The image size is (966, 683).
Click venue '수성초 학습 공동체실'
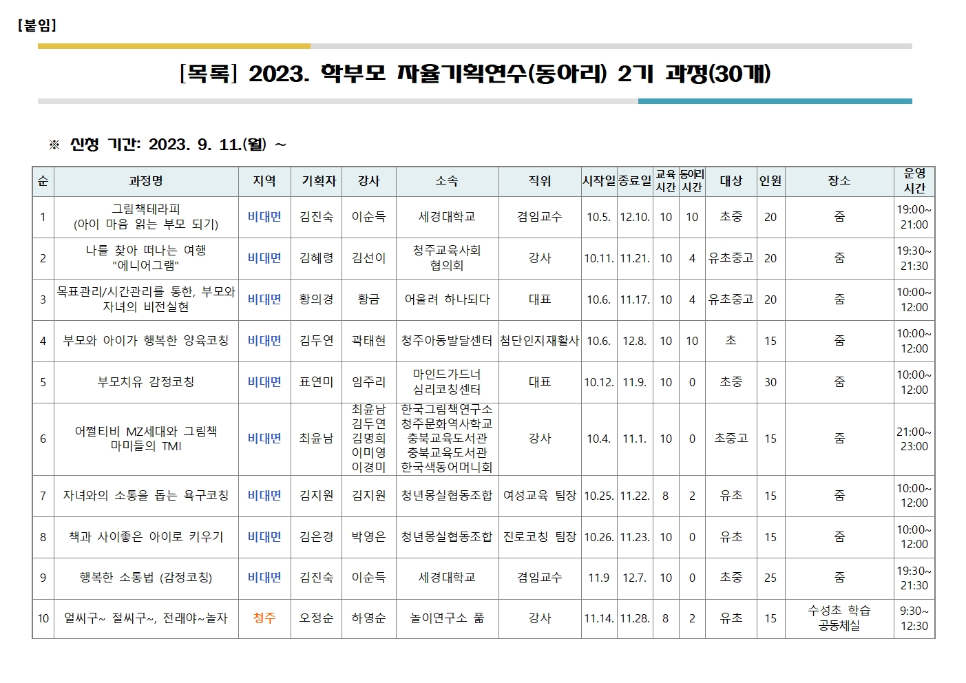839,618
